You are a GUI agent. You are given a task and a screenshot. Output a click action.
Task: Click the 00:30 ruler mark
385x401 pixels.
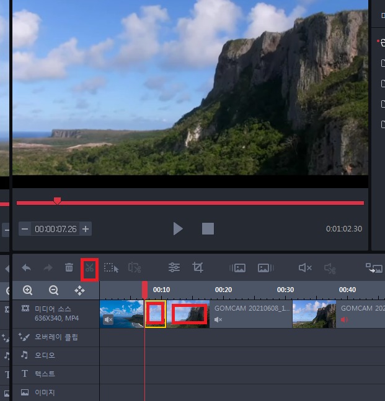[x=285, y=290]
